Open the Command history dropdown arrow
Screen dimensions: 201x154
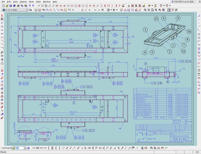tap(25, 148)
